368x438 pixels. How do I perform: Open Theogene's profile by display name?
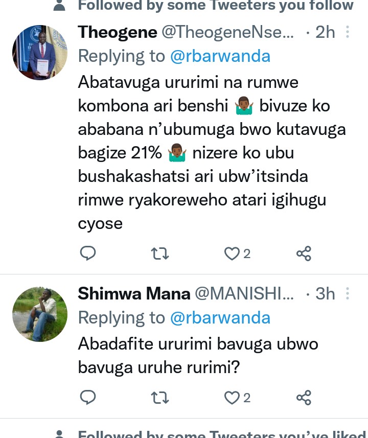tap(118, 33)
